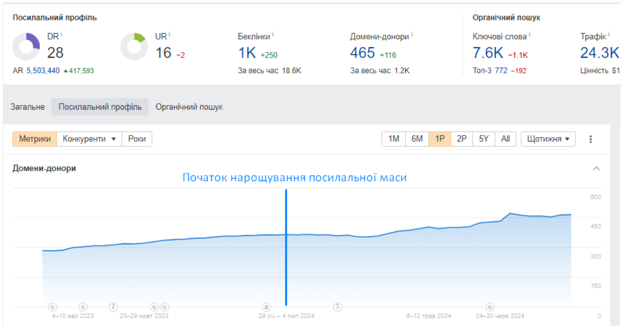Switch the chart to 2Р range
This screenshot has width=621, height=326.
(x=461, y=138)
